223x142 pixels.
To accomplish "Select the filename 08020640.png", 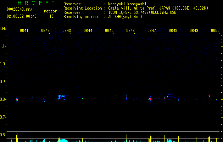I will (19, 10).
